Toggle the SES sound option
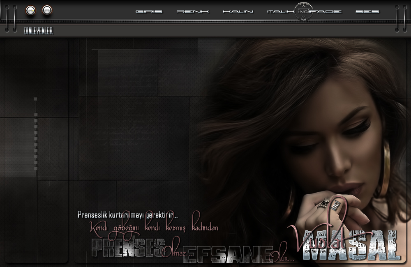411x267 pixels. pyautogui.click(x=367, y=12)
